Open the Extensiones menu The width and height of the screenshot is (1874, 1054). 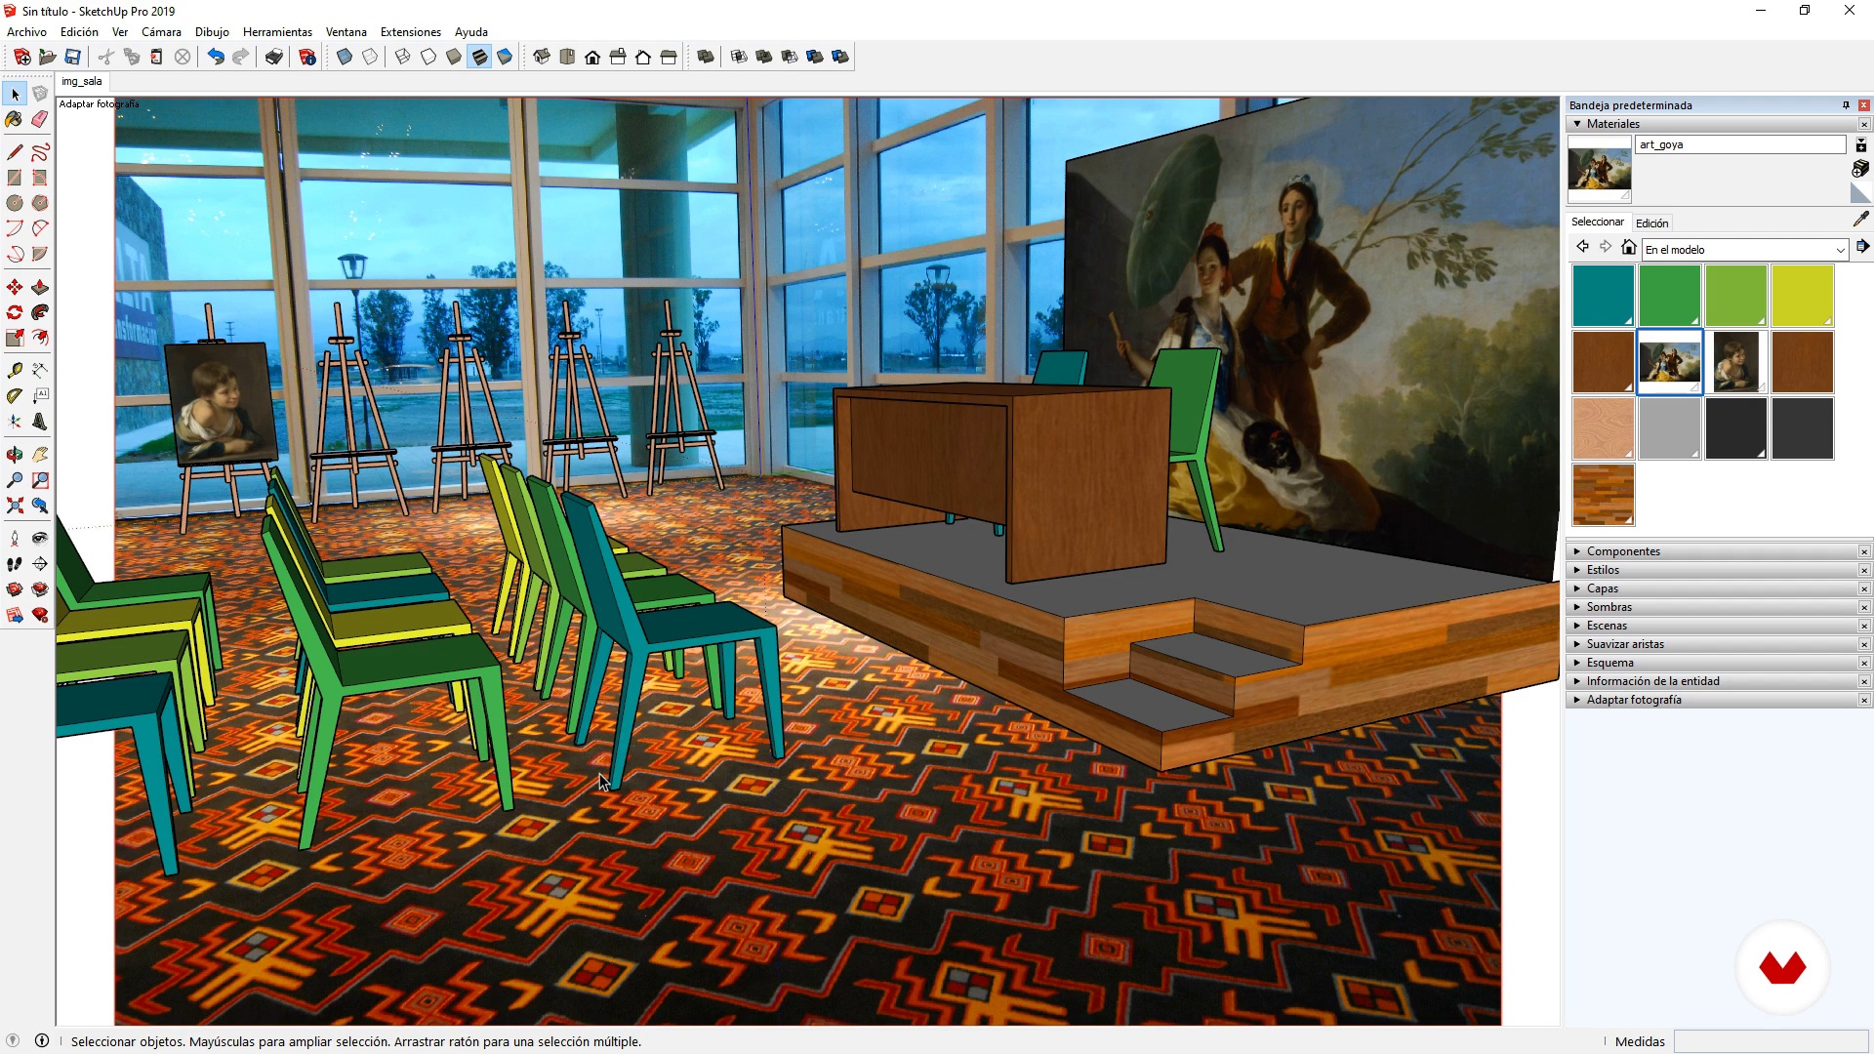[410, 32]
